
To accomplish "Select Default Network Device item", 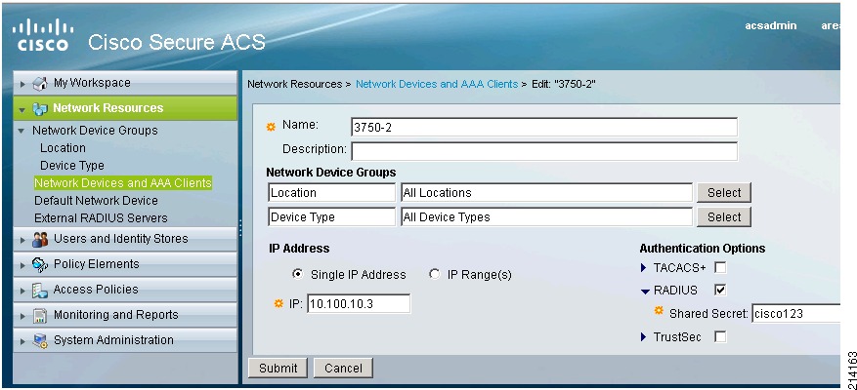I will pos(96,200).
